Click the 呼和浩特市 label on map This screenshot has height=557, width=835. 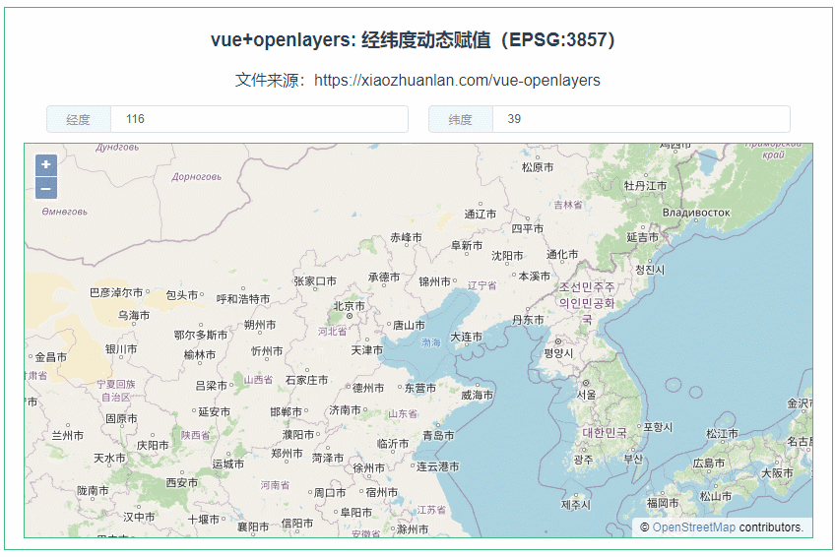coord(243,299)
